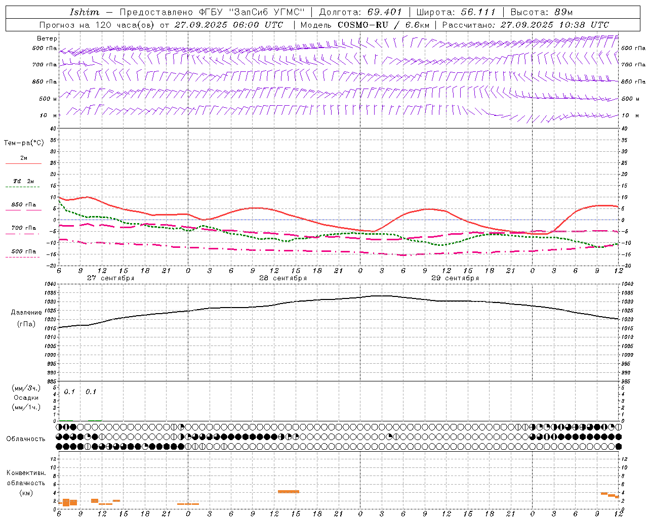The height and width of the screenshot is (518, 648).
Task: Click the "2м" temperature legend entry
Action: pyautogui.click(x=24, y=158)
